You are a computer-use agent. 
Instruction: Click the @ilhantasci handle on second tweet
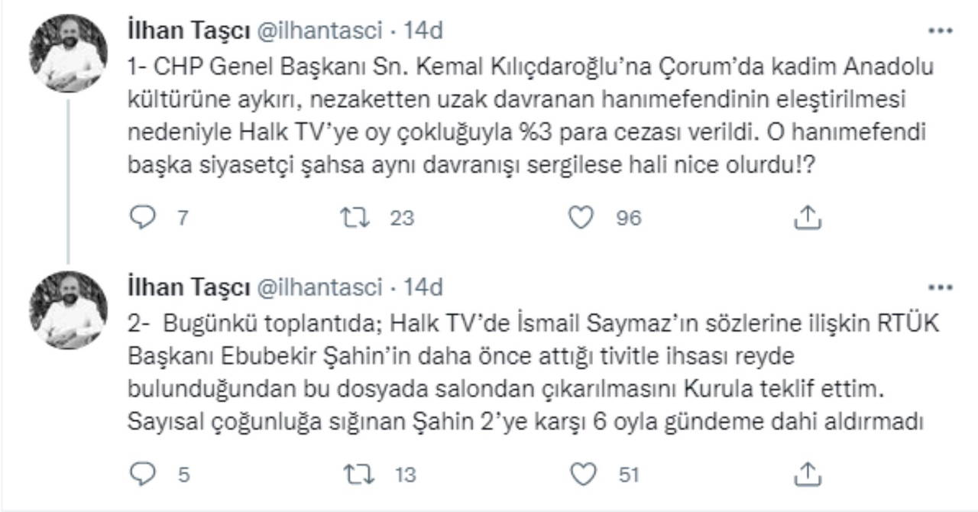[319, 287]
